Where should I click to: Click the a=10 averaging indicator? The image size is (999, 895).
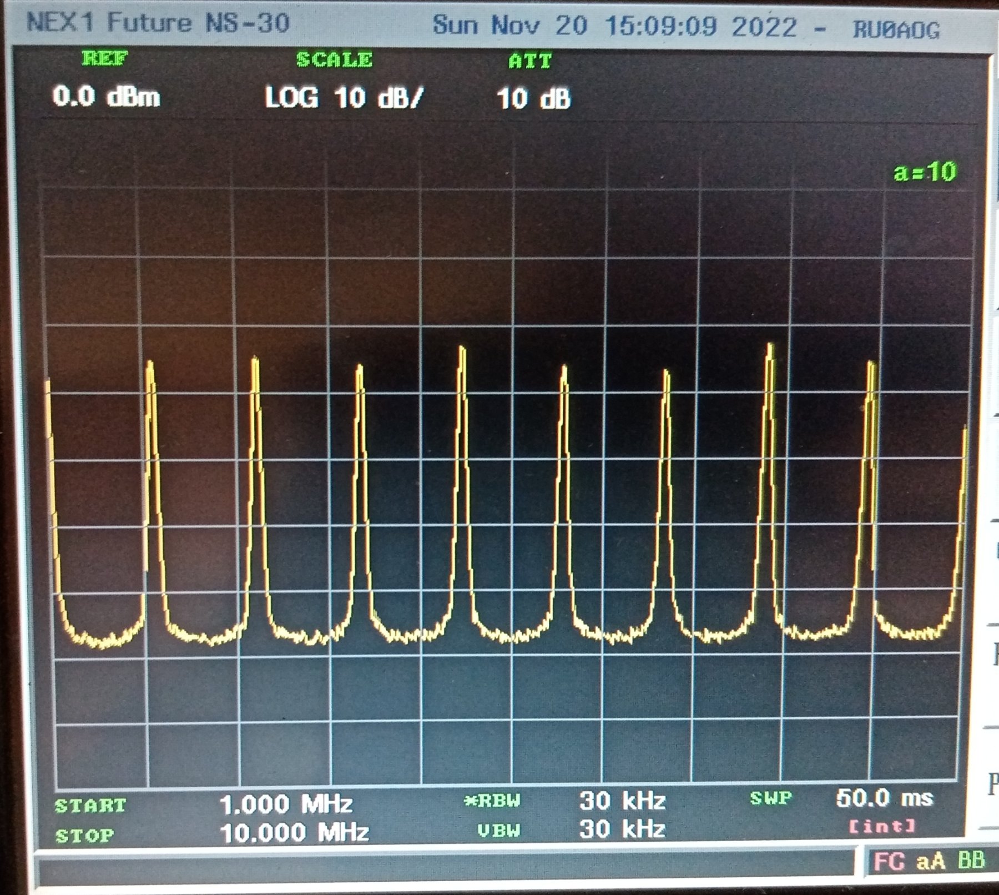pos(925,172)
